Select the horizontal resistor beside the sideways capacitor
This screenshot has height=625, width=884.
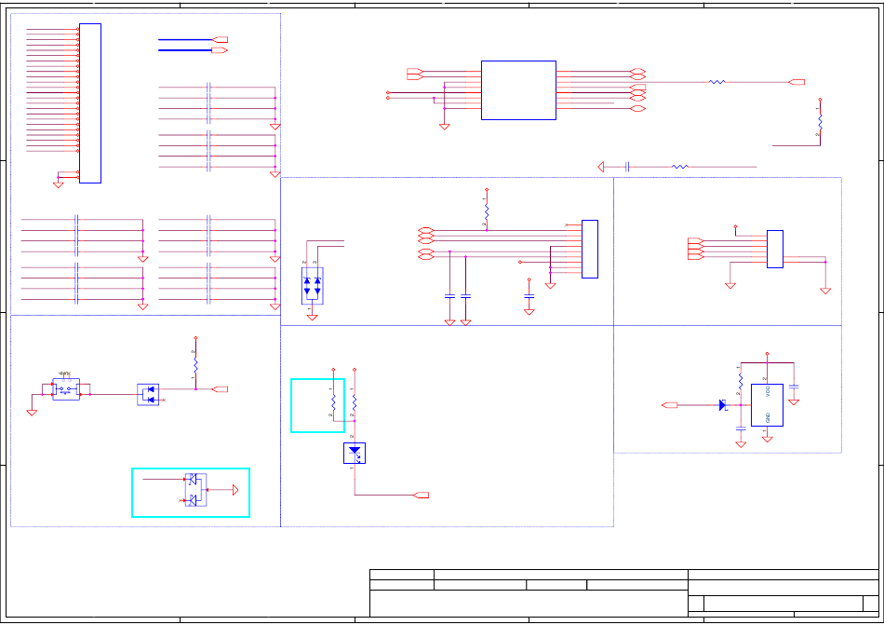[x=680, y=167]
